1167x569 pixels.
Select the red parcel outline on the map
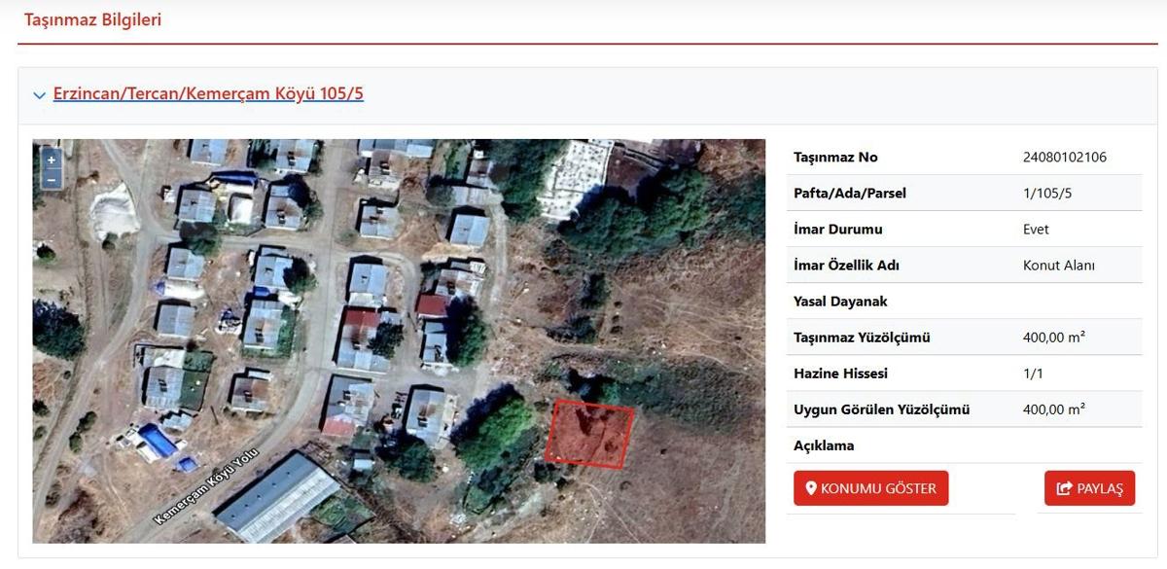(588, 434)
